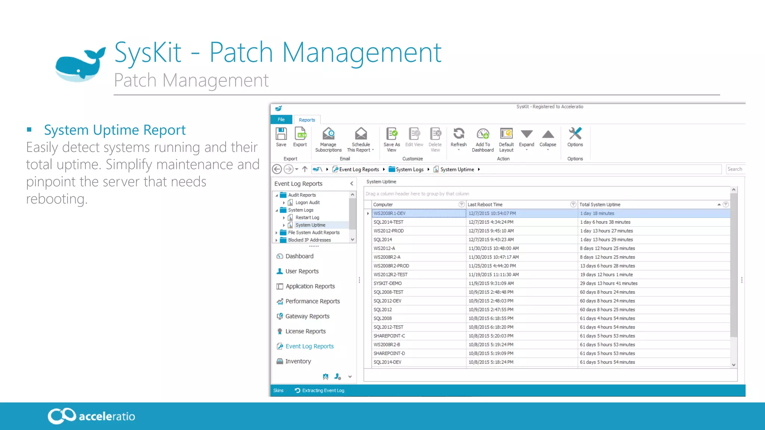Select Restart Log tree item
The width and height of the screenshot is (765, 430).
tap(307, 218)
